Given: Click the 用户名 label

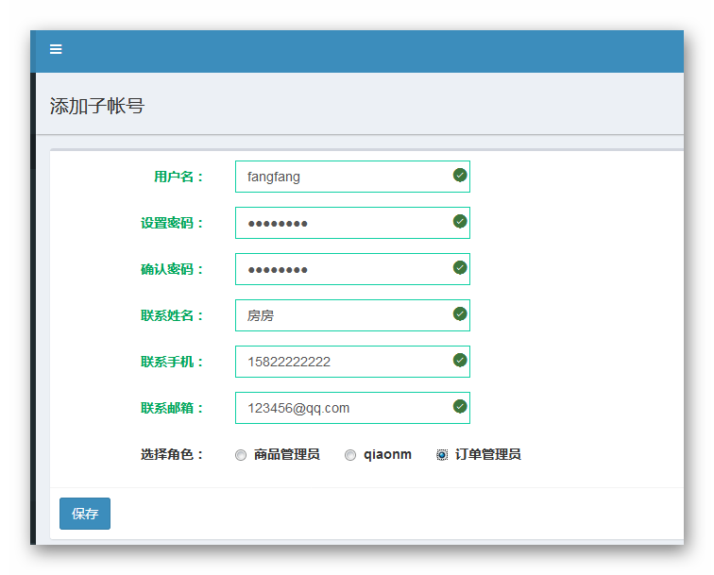Looking at the screenshot, I should pos(178,177).
